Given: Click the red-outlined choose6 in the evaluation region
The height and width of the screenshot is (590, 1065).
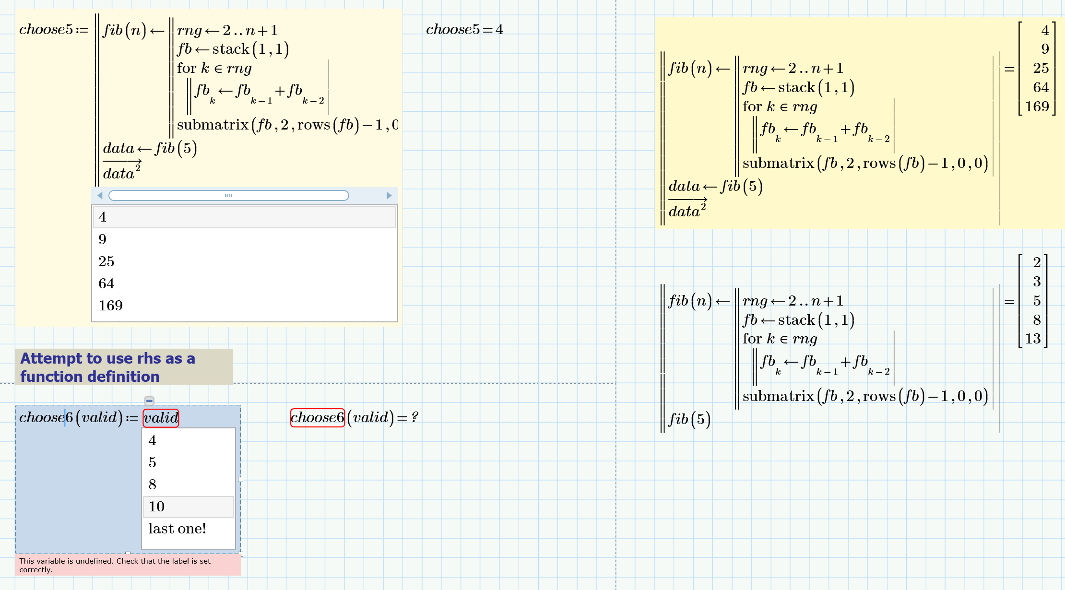Looking at the screenshot, I should (317, 417).
